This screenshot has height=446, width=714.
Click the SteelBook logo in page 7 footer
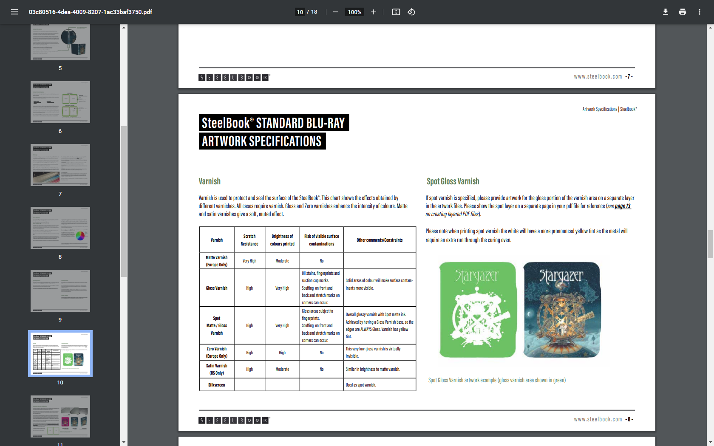click(234, 77)
